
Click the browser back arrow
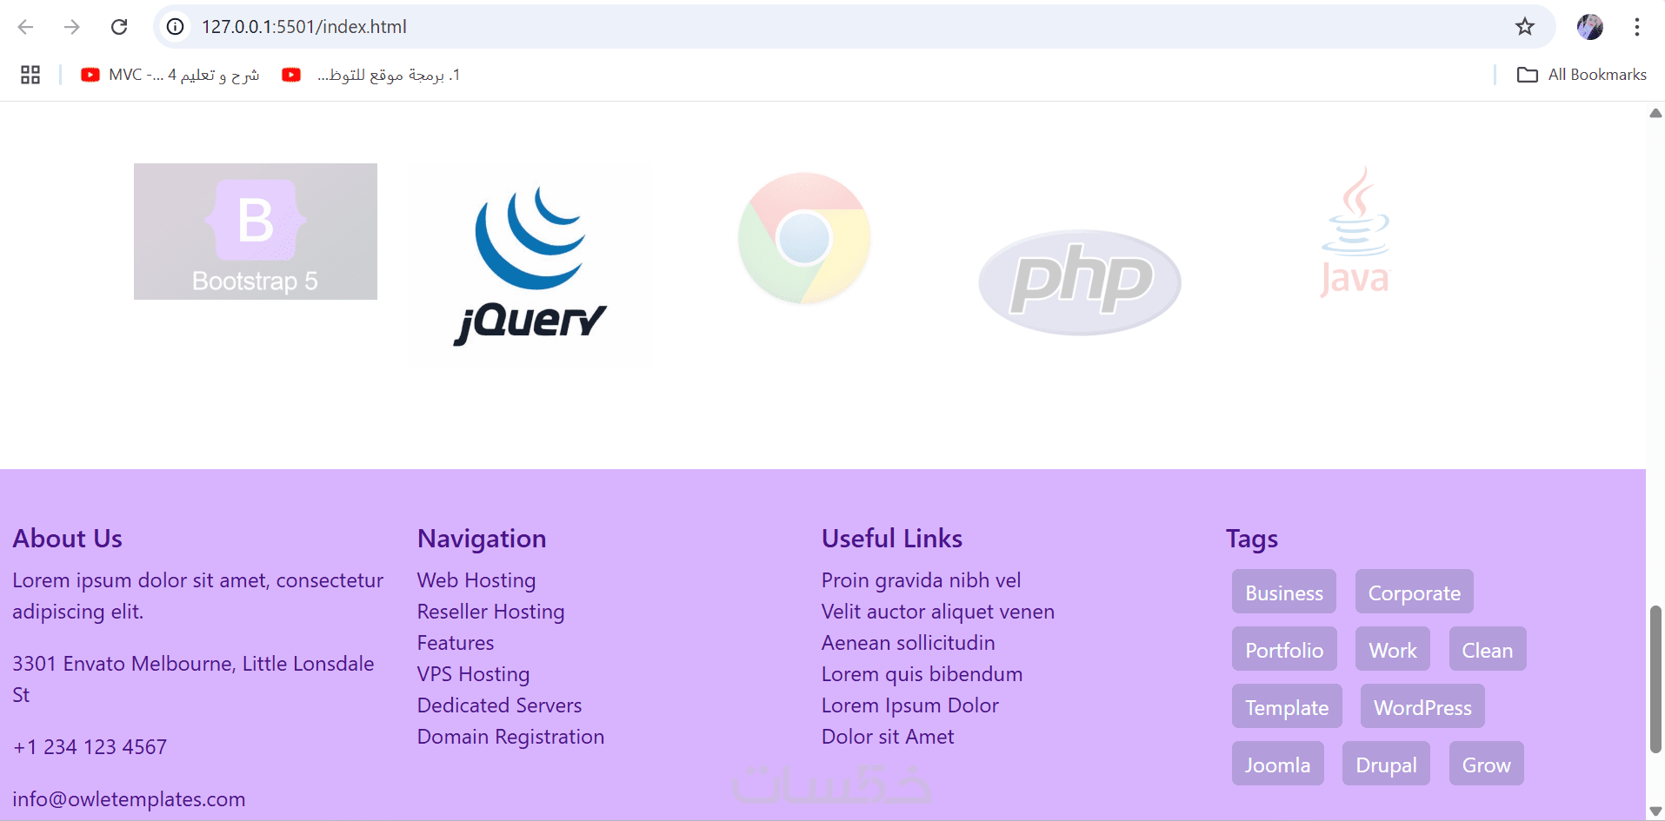[x=26, y=27]
